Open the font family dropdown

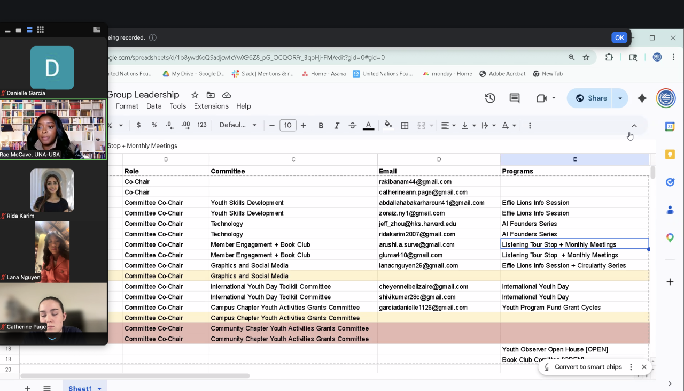tap(238, 125)
